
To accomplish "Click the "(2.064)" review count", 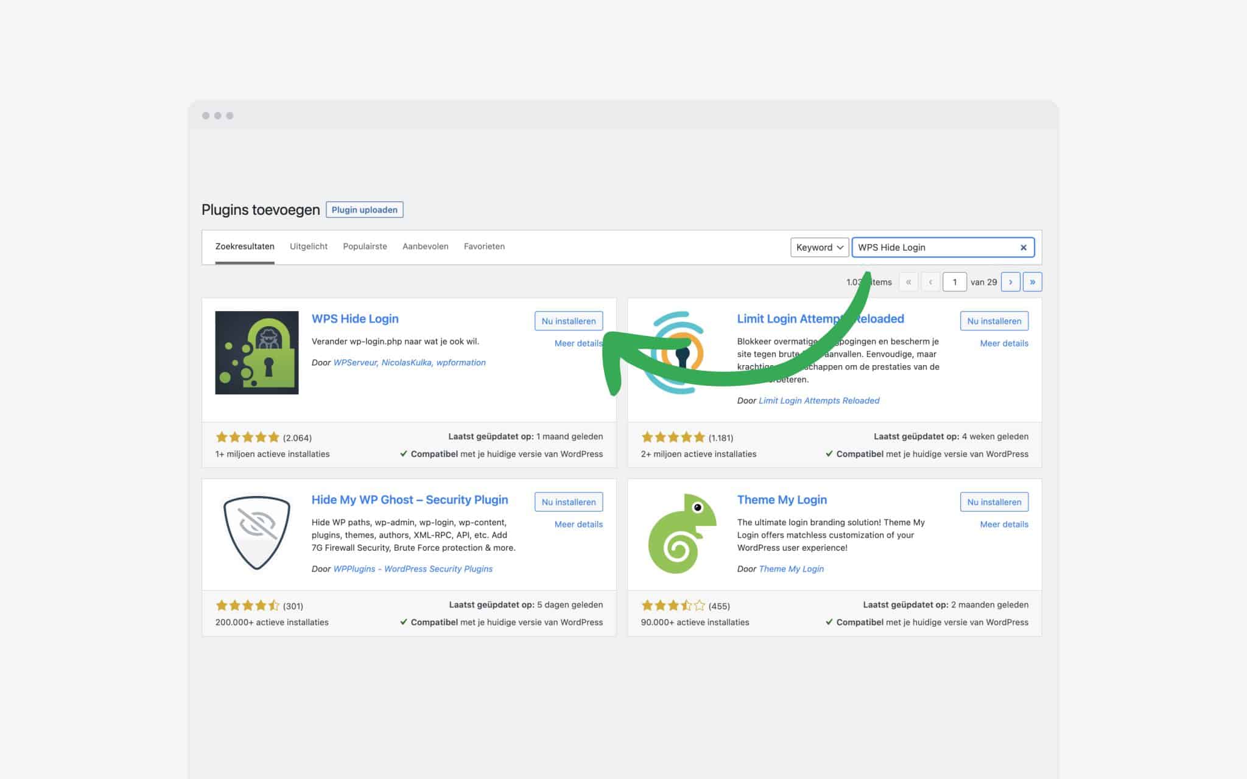I will [x=297, y=438].
